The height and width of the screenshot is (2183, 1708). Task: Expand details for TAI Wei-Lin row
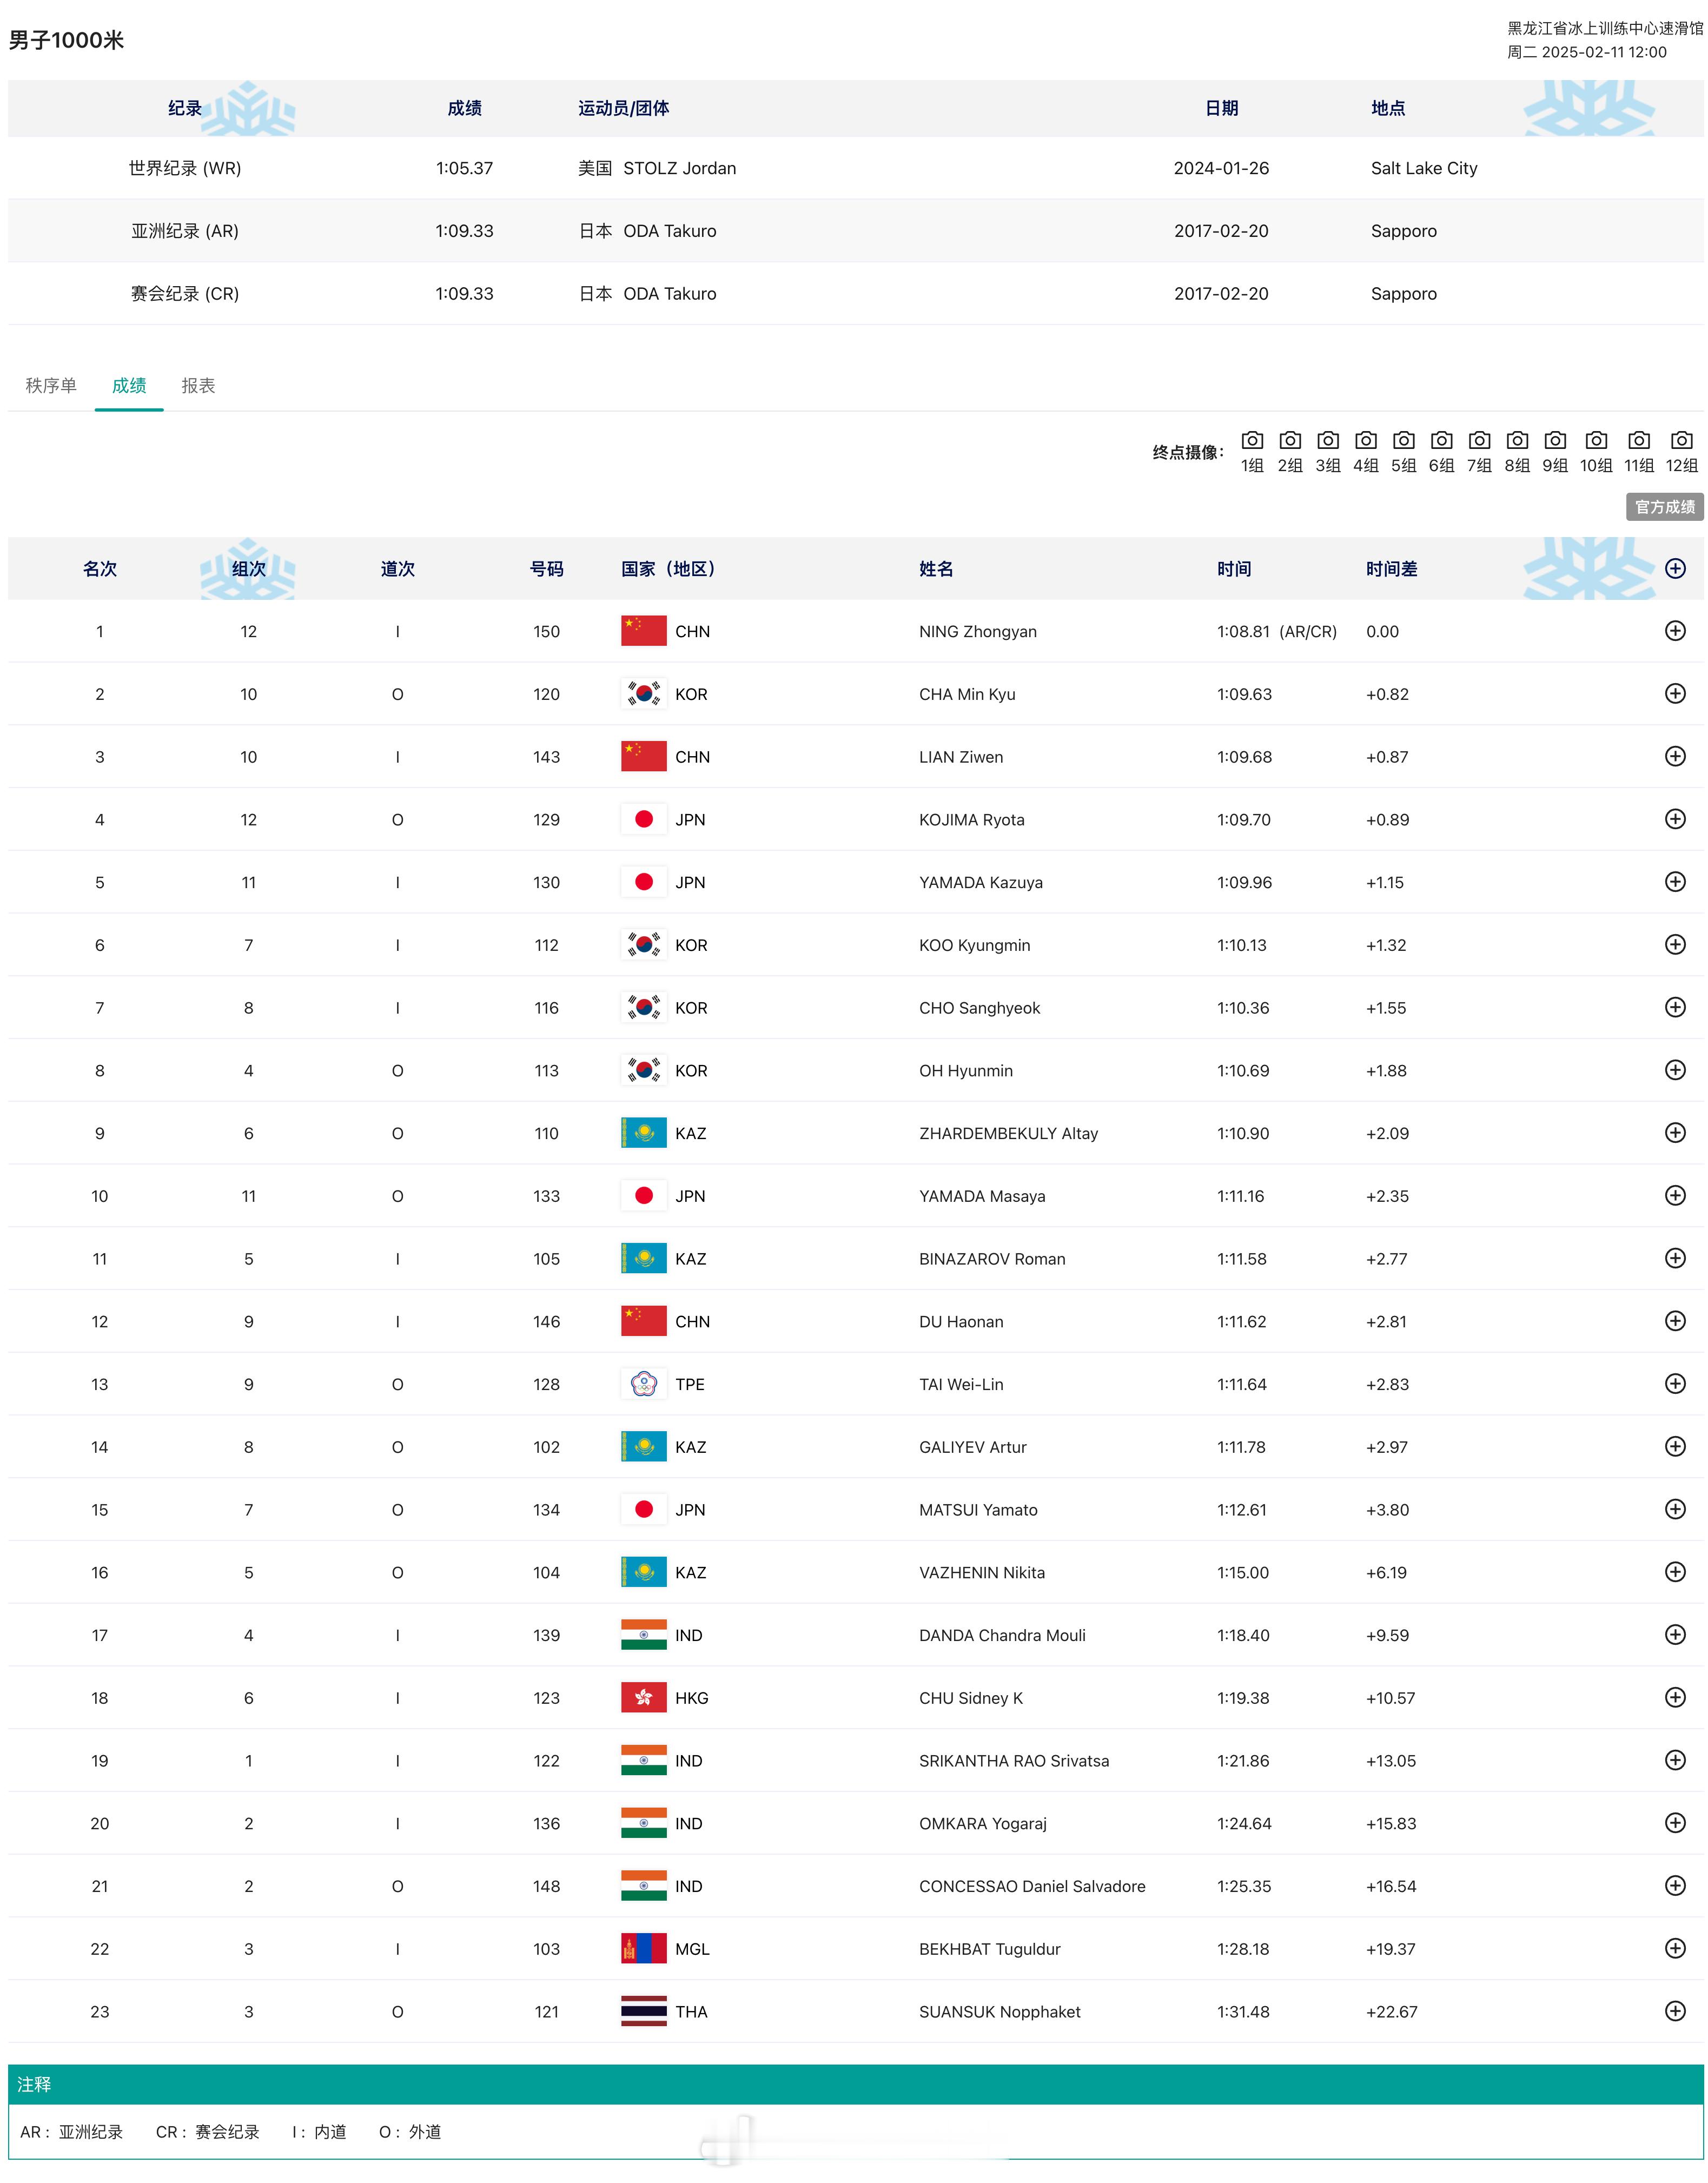(x=1676, y=1384)
